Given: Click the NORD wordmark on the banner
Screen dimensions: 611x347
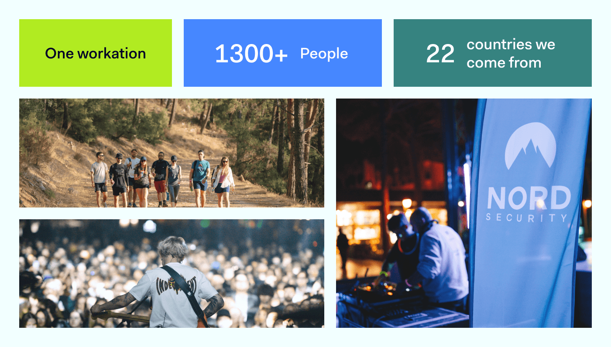Looking at the screenshot, I should tap(529, 198).
